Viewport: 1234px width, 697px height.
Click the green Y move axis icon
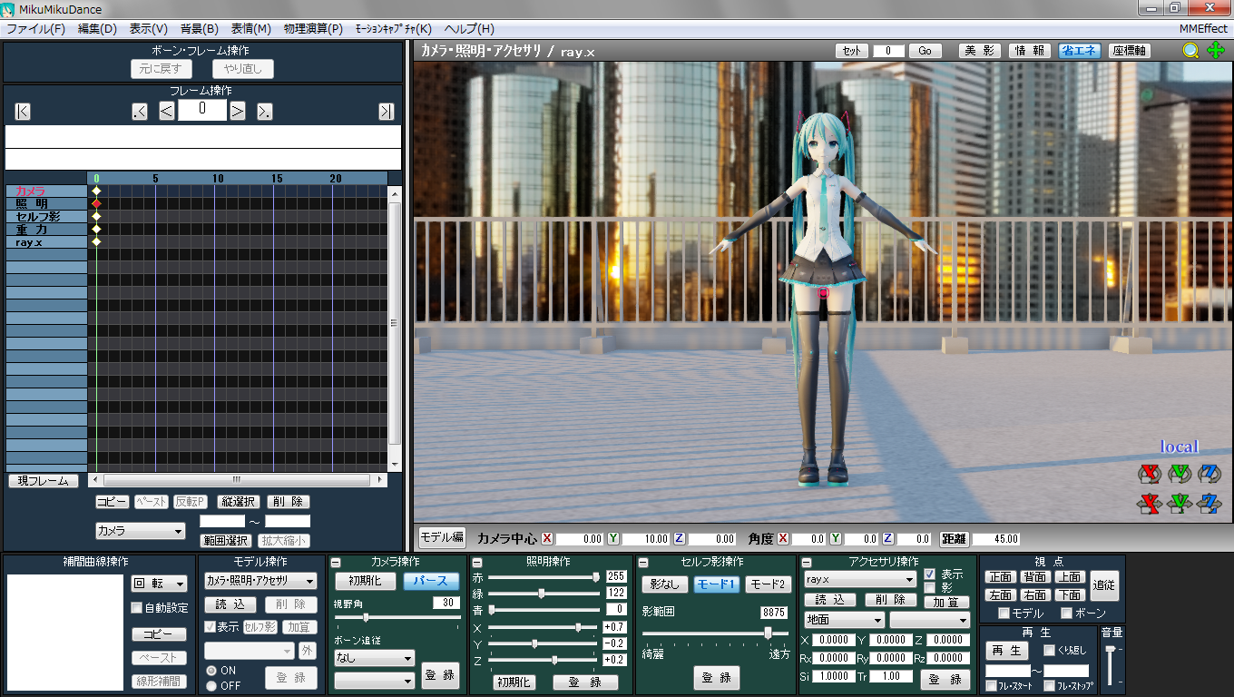coord(1180,503)
